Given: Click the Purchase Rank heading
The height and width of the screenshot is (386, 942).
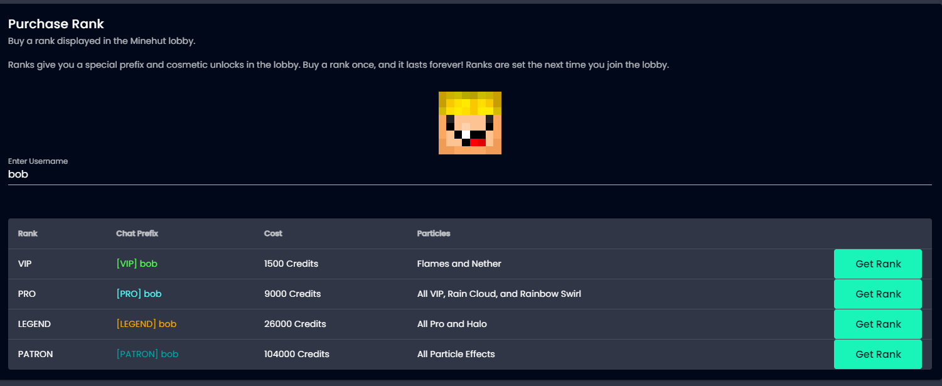Looking at the screenshot, I should click(56, 24).
